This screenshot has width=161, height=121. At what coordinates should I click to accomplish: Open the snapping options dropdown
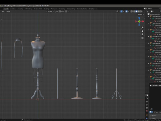62,11
